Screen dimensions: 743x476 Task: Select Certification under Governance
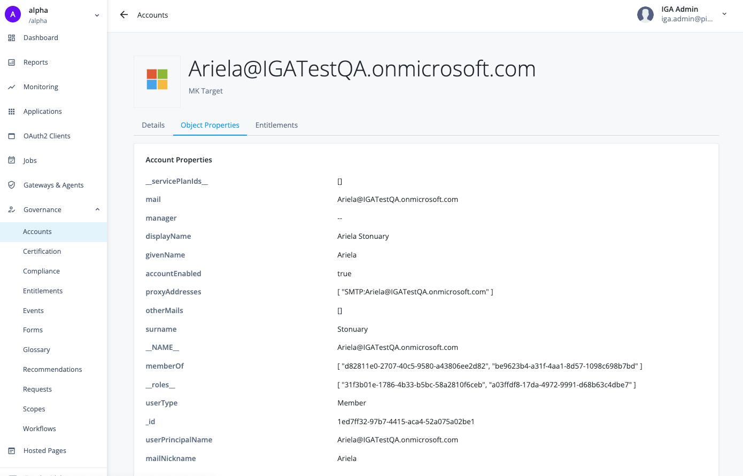click(42, 251)
